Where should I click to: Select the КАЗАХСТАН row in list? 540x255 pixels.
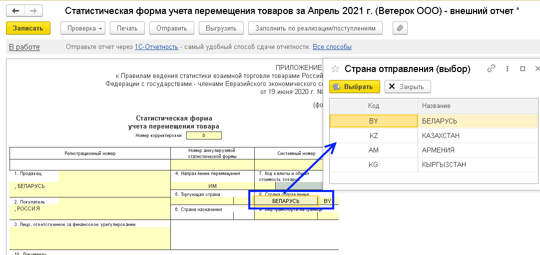pyautogui.click(x=440, y=135)
